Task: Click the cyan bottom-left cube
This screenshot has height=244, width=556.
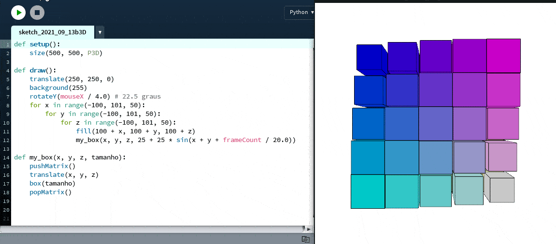Action: (367, 191)
